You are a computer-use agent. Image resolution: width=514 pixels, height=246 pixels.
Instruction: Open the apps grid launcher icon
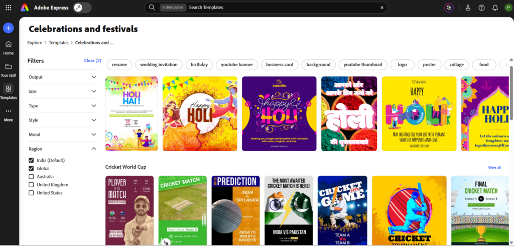8,8
